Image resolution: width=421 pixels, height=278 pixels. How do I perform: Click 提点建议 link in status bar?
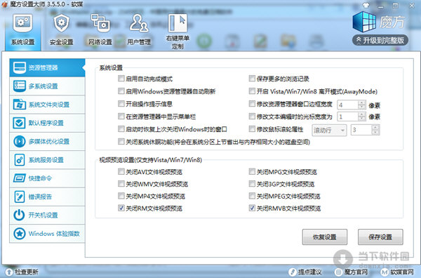[305, 272]
